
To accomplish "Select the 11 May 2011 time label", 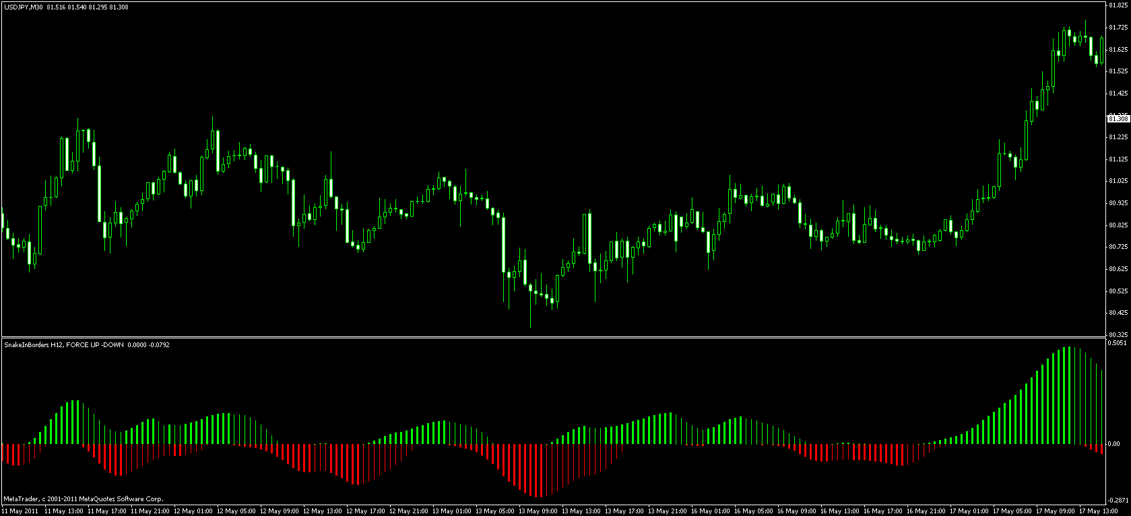I will [20, 511].
